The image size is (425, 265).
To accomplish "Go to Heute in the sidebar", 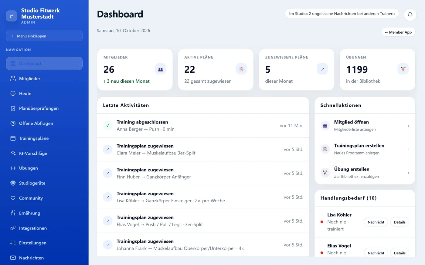I will [44, 94].
